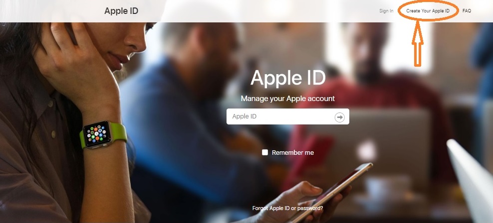Click the glowing Apple logo on laptop
The width and height of the screenshot is (493, 223).
[x=367, y=150]
